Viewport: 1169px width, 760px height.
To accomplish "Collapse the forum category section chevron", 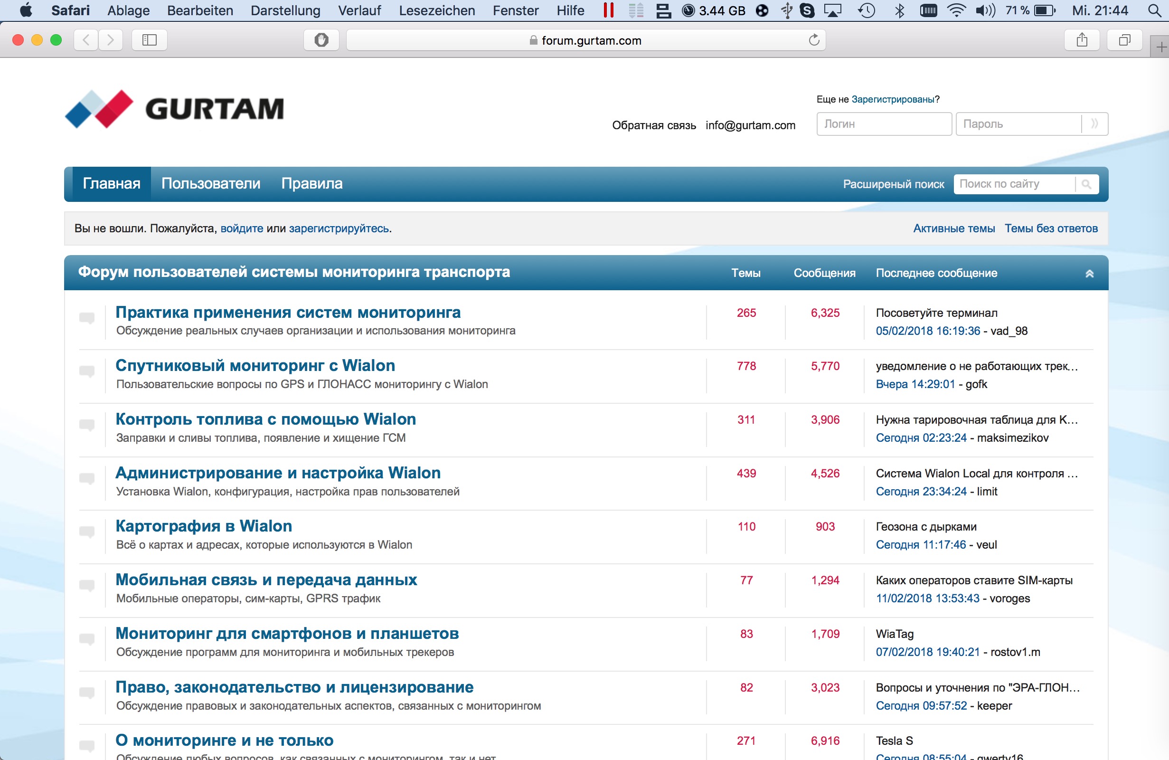I will tap(1089, 274).
